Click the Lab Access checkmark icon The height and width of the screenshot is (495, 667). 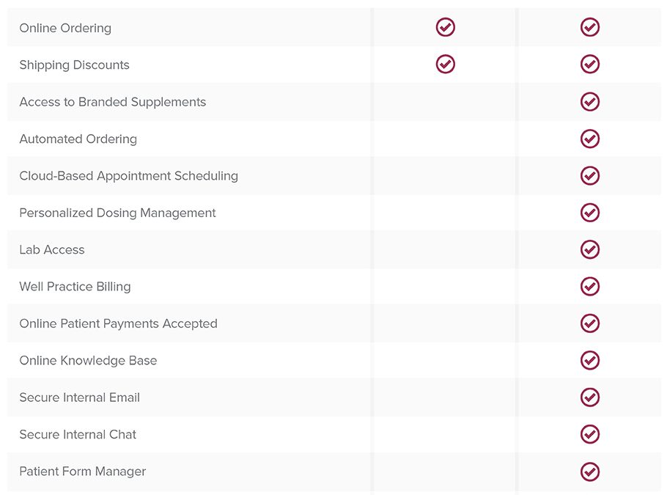[590, 249]
